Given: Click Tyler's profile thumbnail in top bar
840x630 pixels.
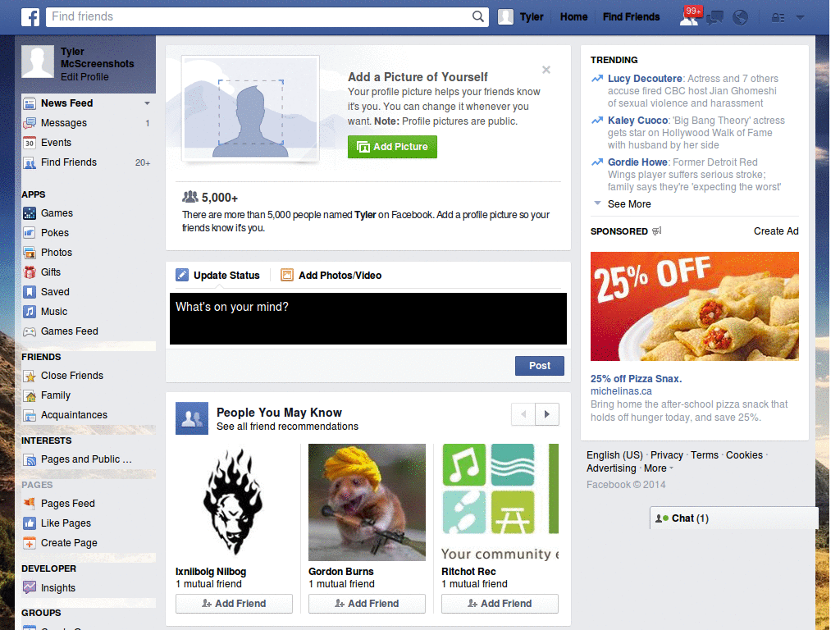Looking at the screenshot, I should pos(505,17).
